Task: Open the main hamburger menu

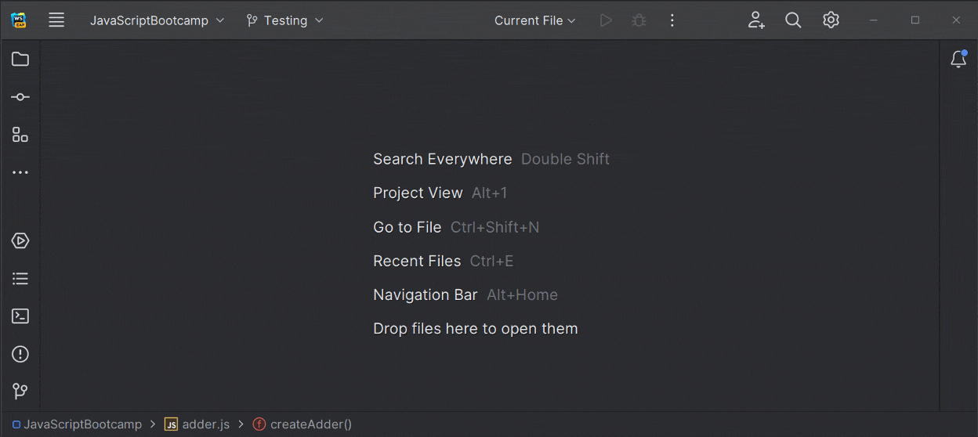Action: coord(56,20)
